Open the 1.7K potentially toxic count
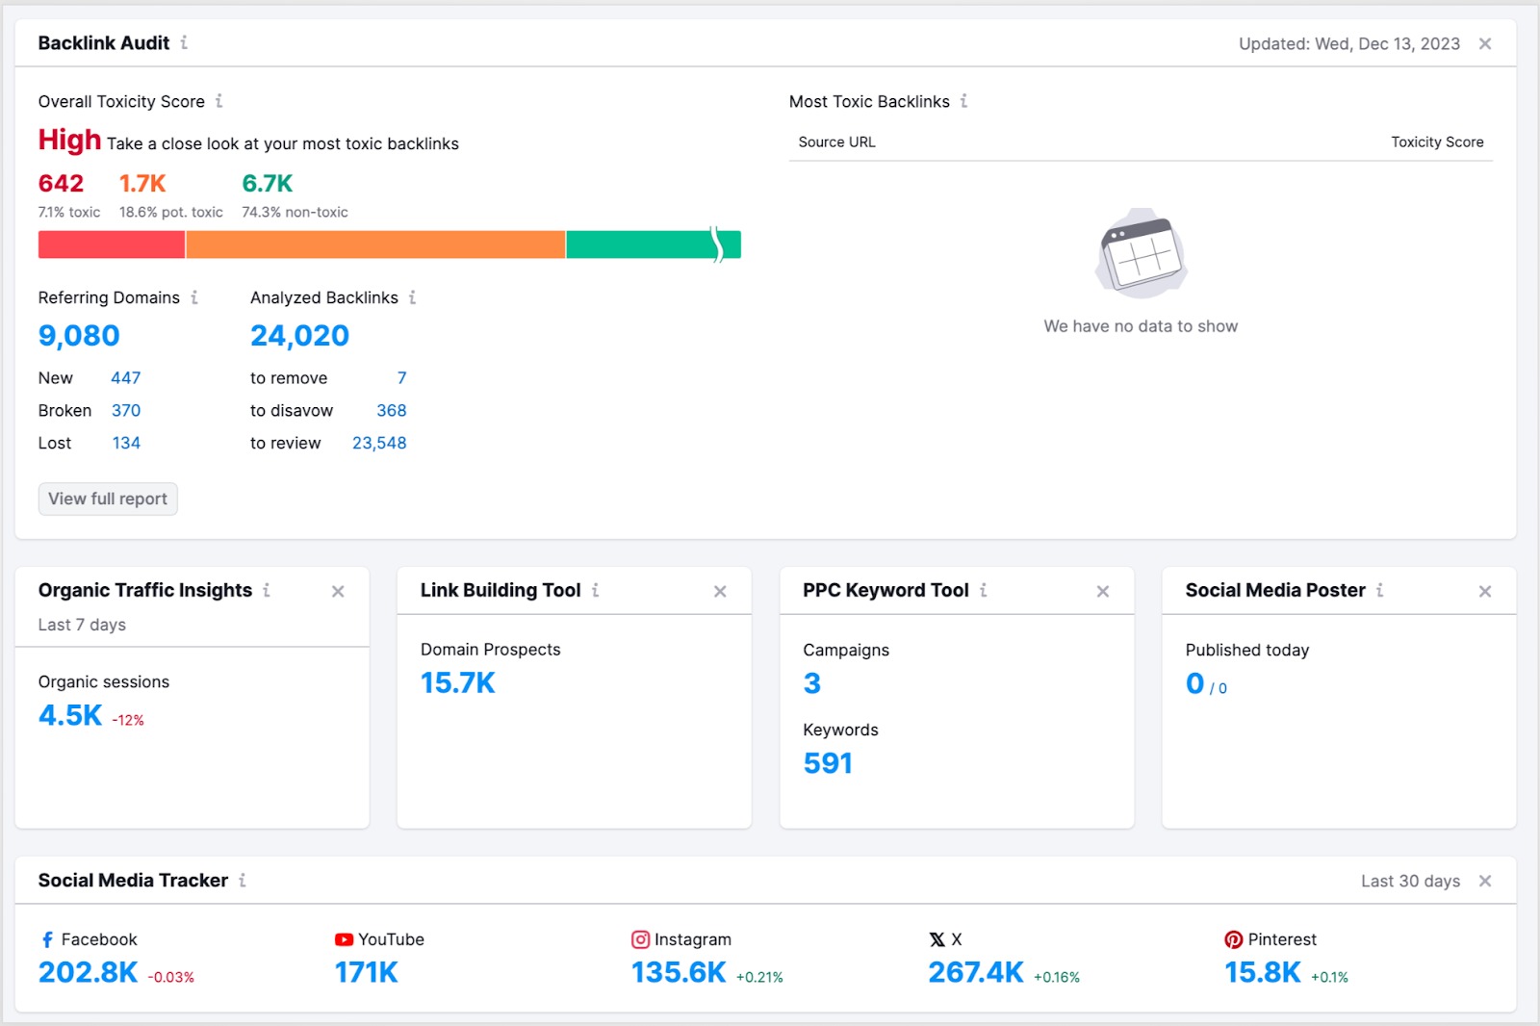This screenshot has height=1026, width=1540. [x=142, y=183]
